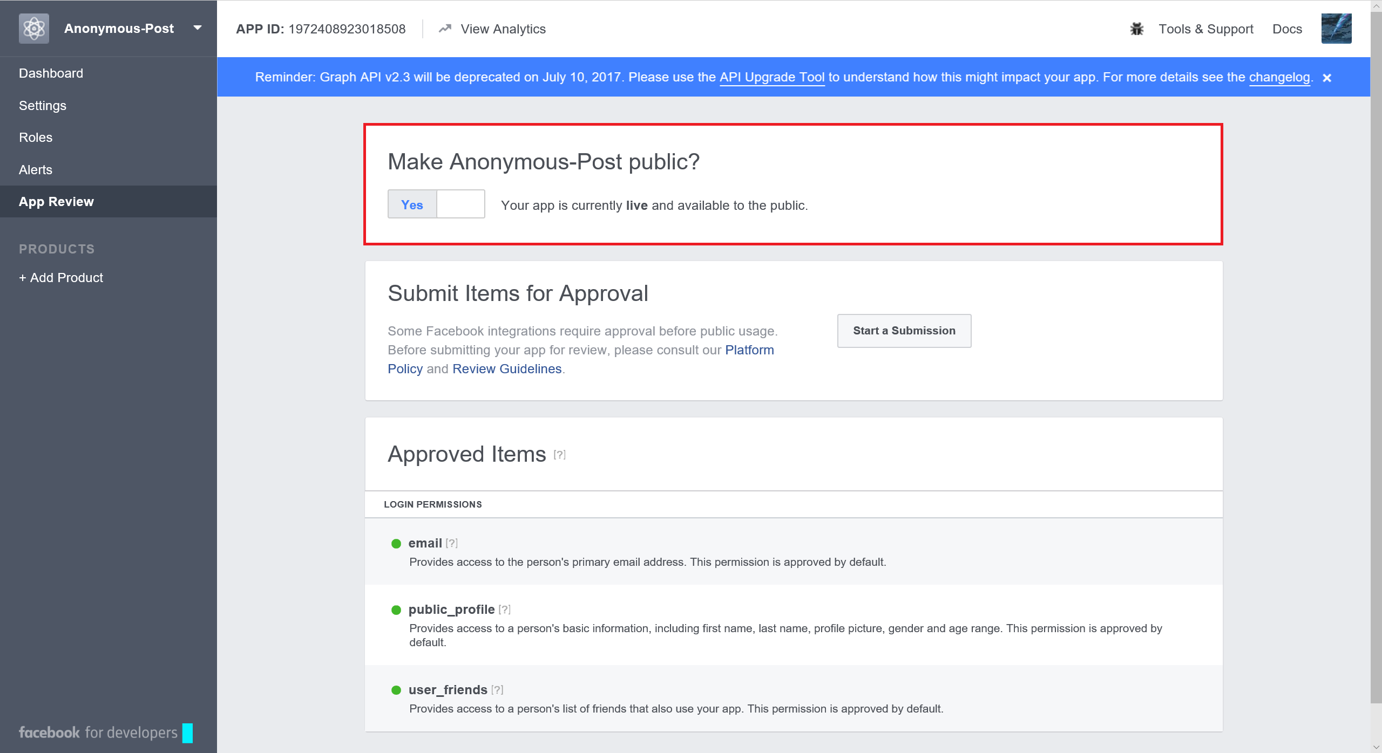The image size is (1382, 753).
Task: Click the Anonymous-Post atom app icon
Action: pos(33,29)
